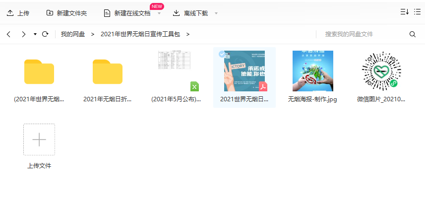Refresh the current folder
Screen dimensions: 425x213
(45, 34)
